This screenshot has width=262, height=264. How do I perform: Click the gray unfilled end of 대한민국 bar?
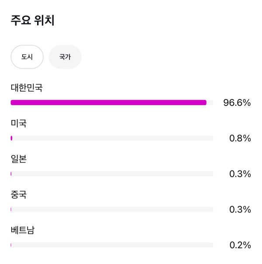tap(210, 103)
